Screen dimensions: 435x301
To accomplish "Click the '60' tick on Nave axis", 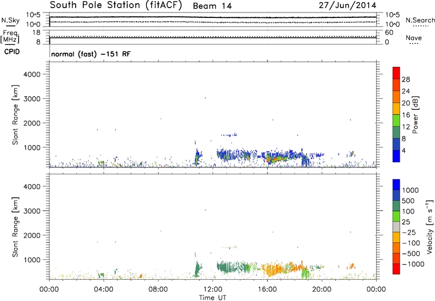I will point(389,33).
